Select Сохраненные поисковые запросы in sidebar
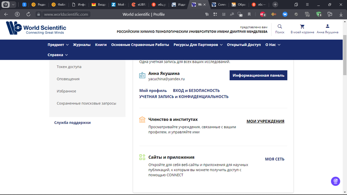Screen dimensions: 347x195 pos(86,103)
